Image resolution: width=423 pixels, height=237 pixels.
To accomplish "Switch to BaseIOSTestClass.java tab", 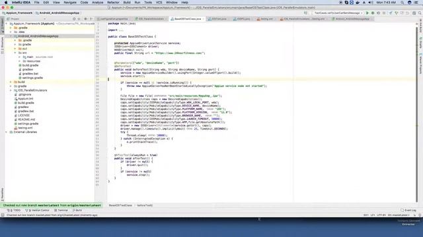I will [x=187, y=19].
